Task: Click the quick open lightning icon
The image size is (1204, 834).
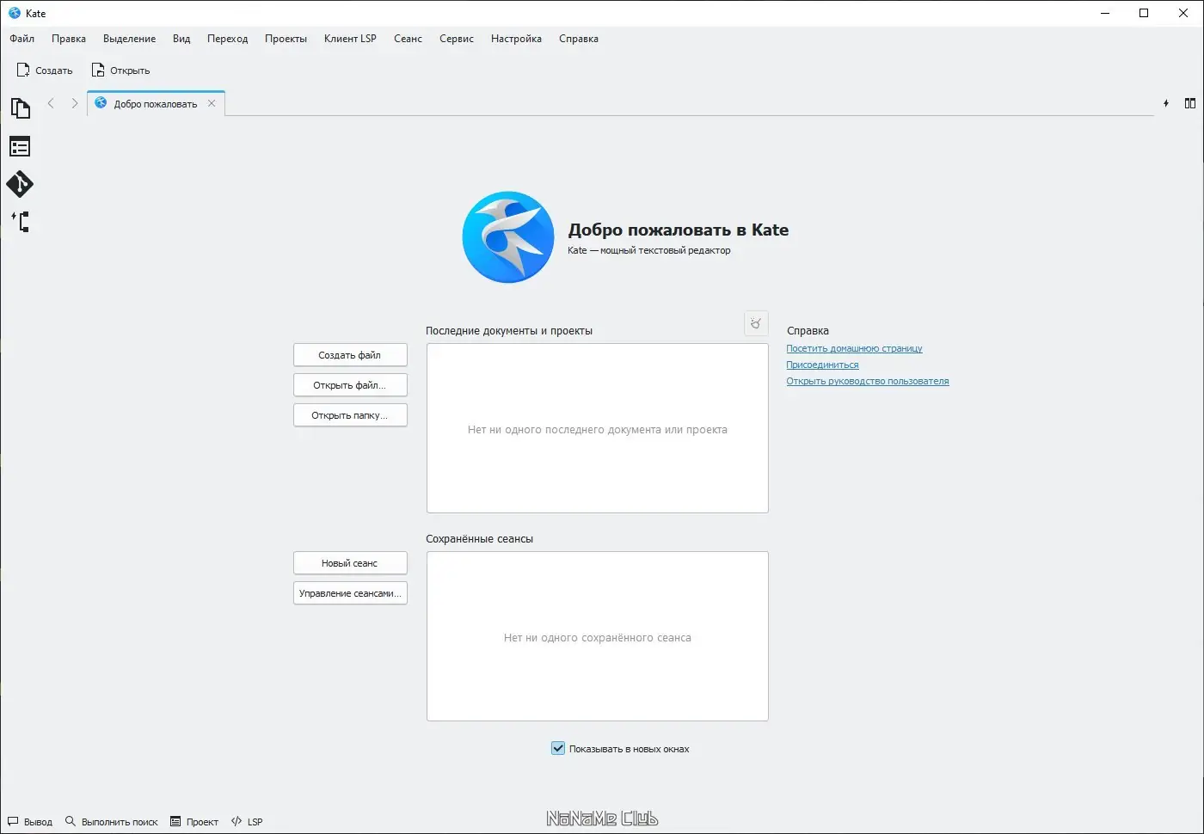Action: tap(1166, 103)
